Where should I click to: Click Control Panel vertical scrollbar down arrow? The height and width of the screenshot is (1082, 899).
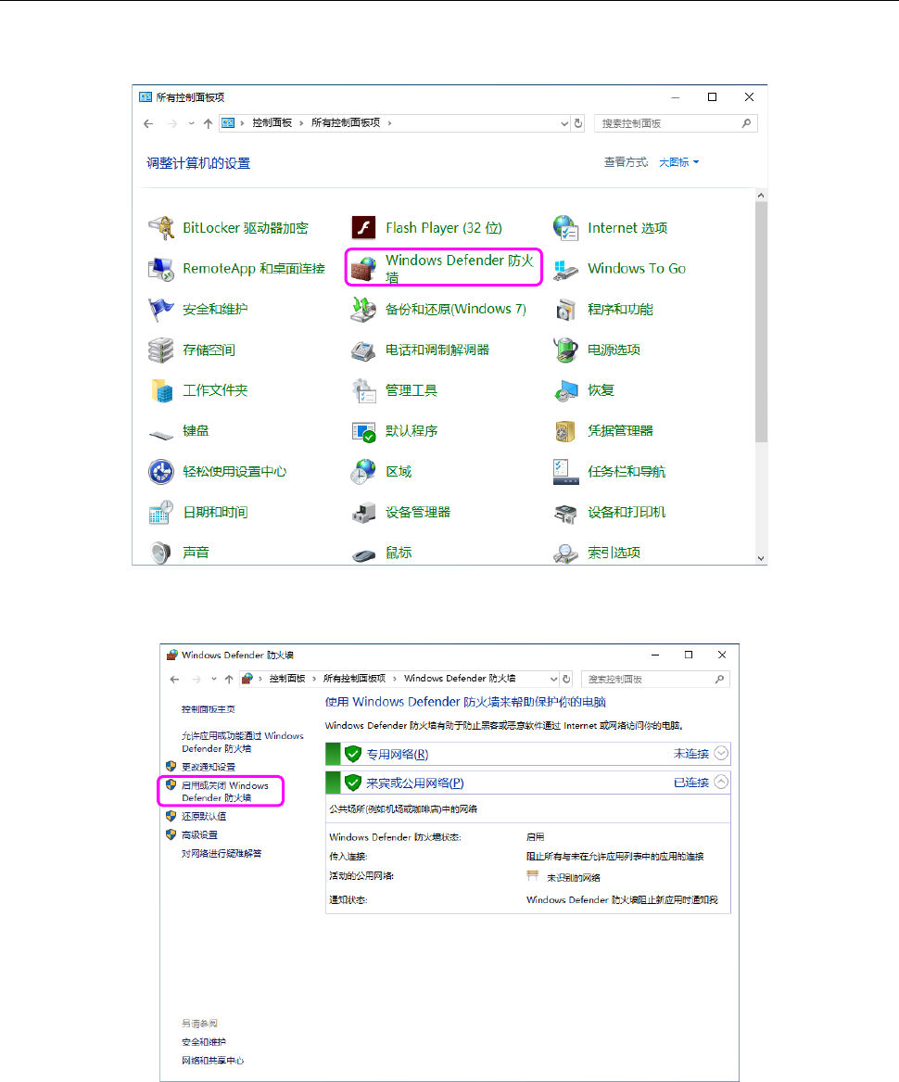tap(761, 558)
